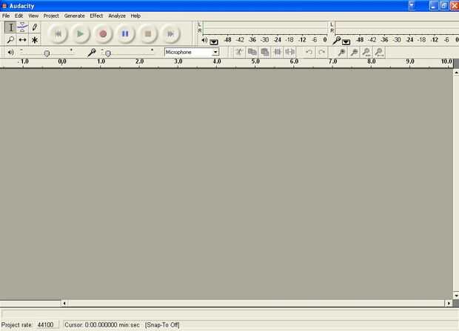This screenshot has height=331, width=459.
Task: Click the green Play button
Action: [x=80, y=34]
